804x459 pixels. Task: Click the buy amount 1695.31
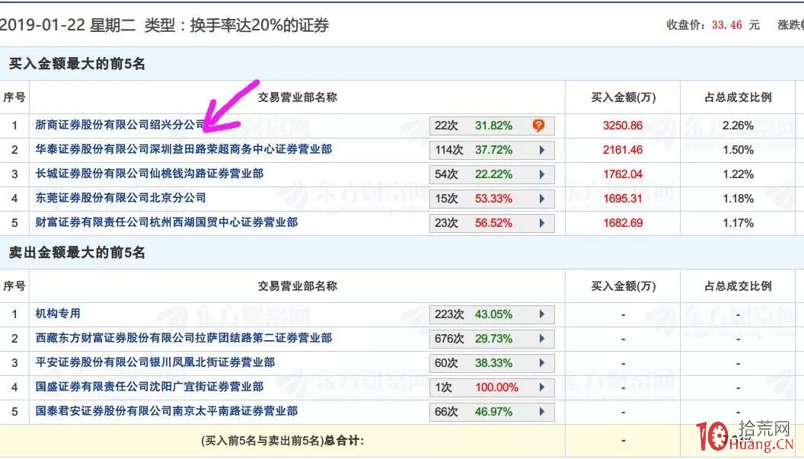[x=623, y=199]
